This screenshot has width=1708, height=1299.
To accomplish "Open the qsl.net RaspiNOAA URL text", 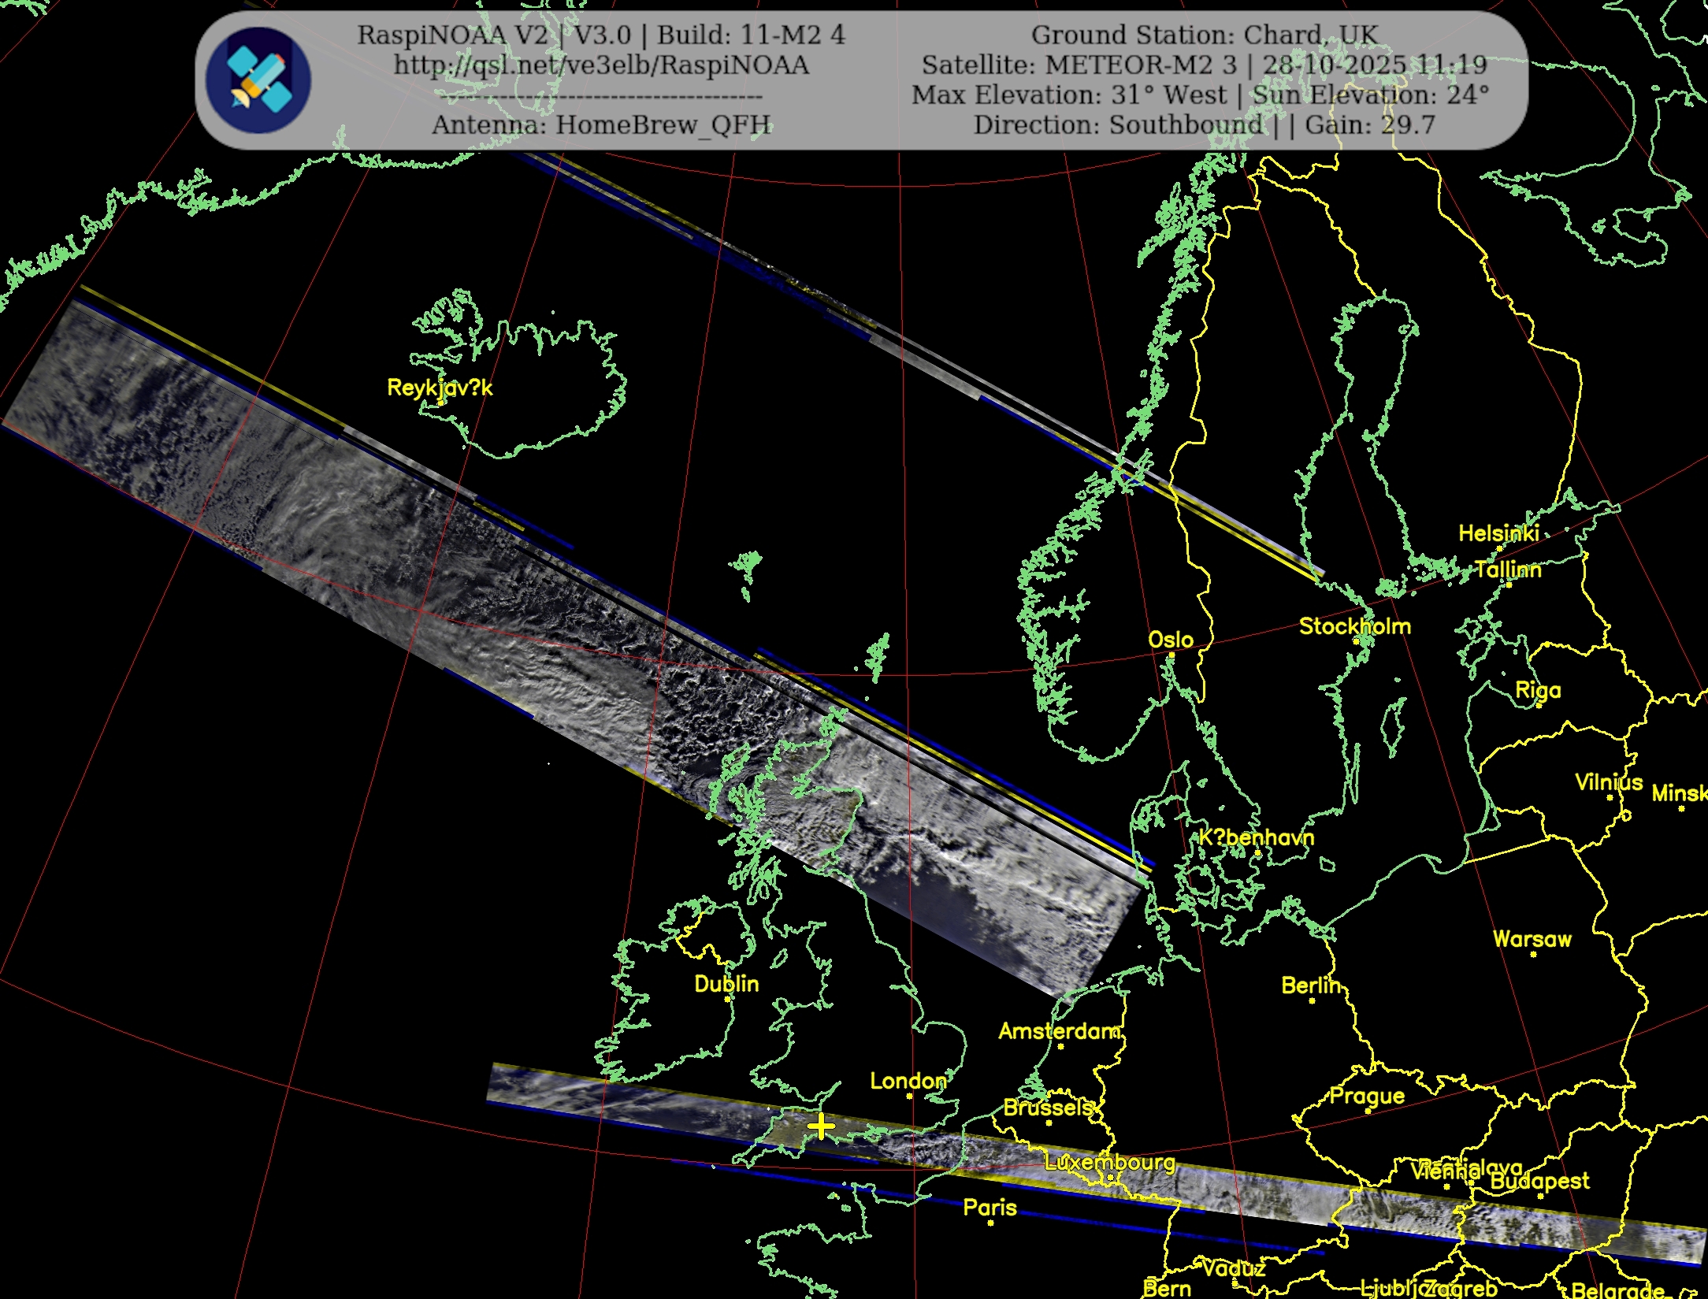I will coord(601,65).
